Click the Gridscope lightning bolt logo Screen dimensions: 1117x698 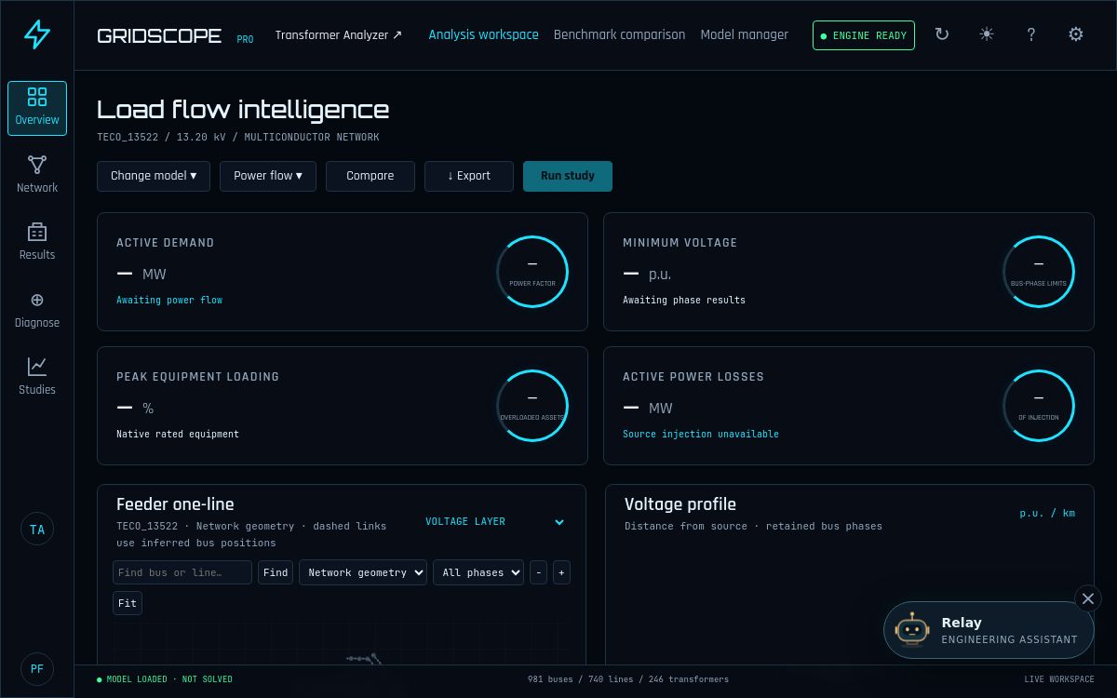click(x=37, y=34)
